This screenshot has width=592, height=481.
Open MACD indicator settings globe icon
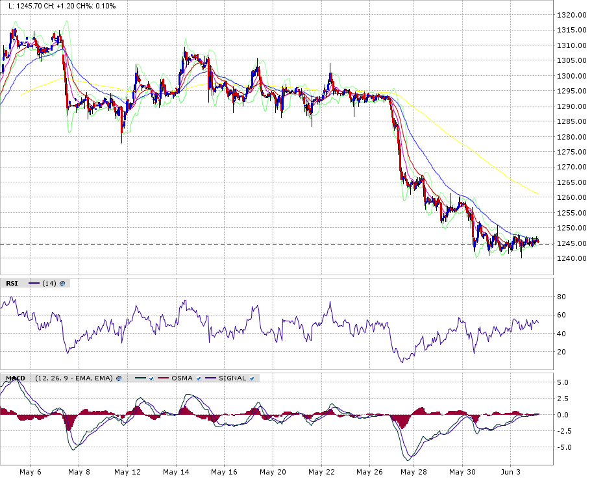[119, 378]
